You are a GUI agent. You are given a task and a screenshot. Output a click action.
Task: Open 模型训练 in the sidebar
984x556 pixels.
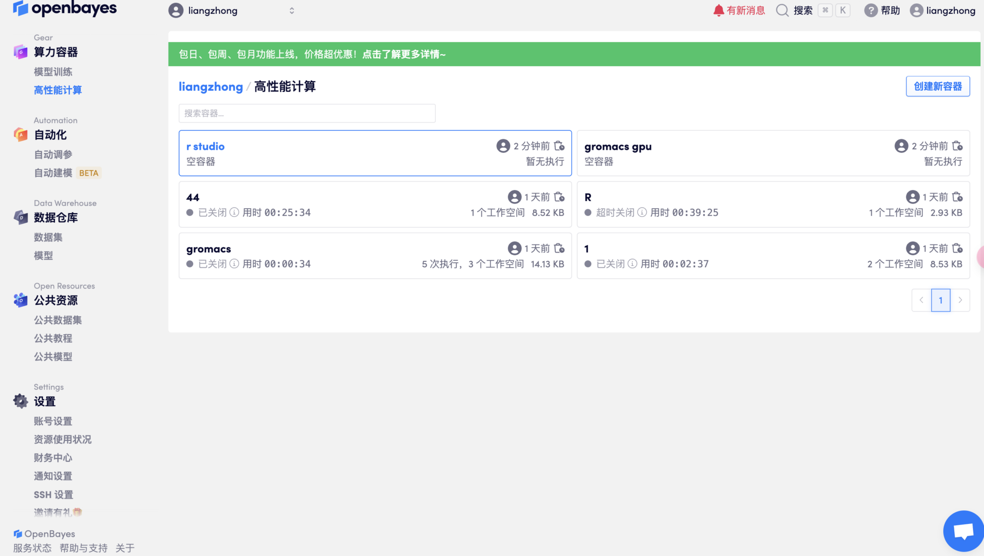pyautogui.click(x=53, y=72)
